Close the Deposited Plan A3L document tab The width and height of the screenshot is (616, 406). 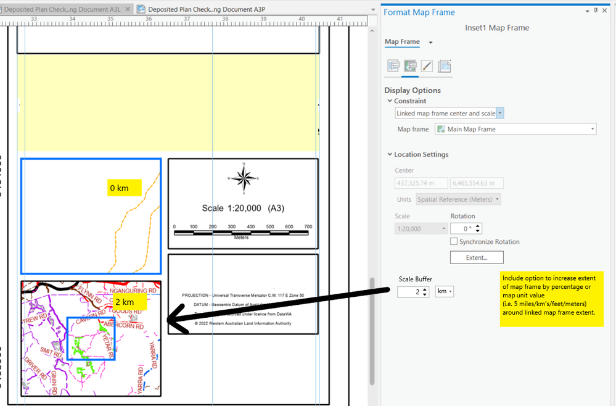[128, 9]
